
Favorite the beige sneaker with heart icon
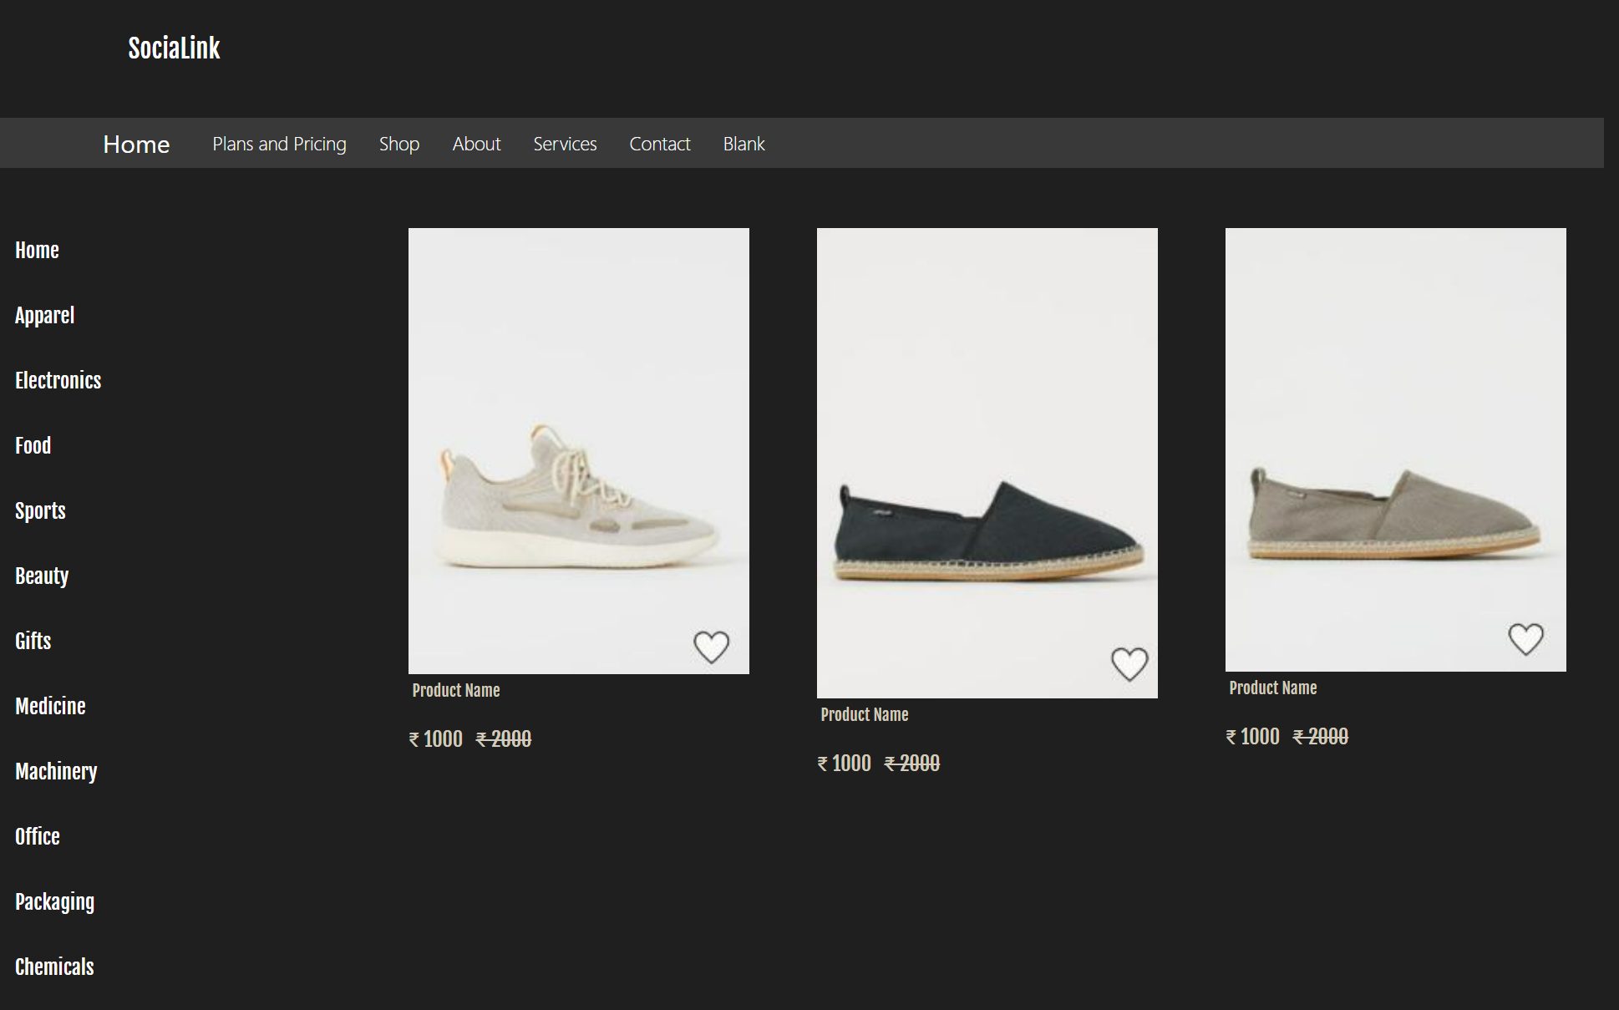[x=711, y=647]
